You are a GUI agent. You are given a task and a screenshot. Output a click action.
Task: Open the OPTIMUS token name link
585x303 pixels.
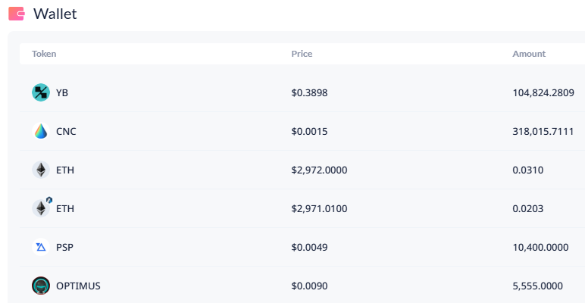click(78, 286)
